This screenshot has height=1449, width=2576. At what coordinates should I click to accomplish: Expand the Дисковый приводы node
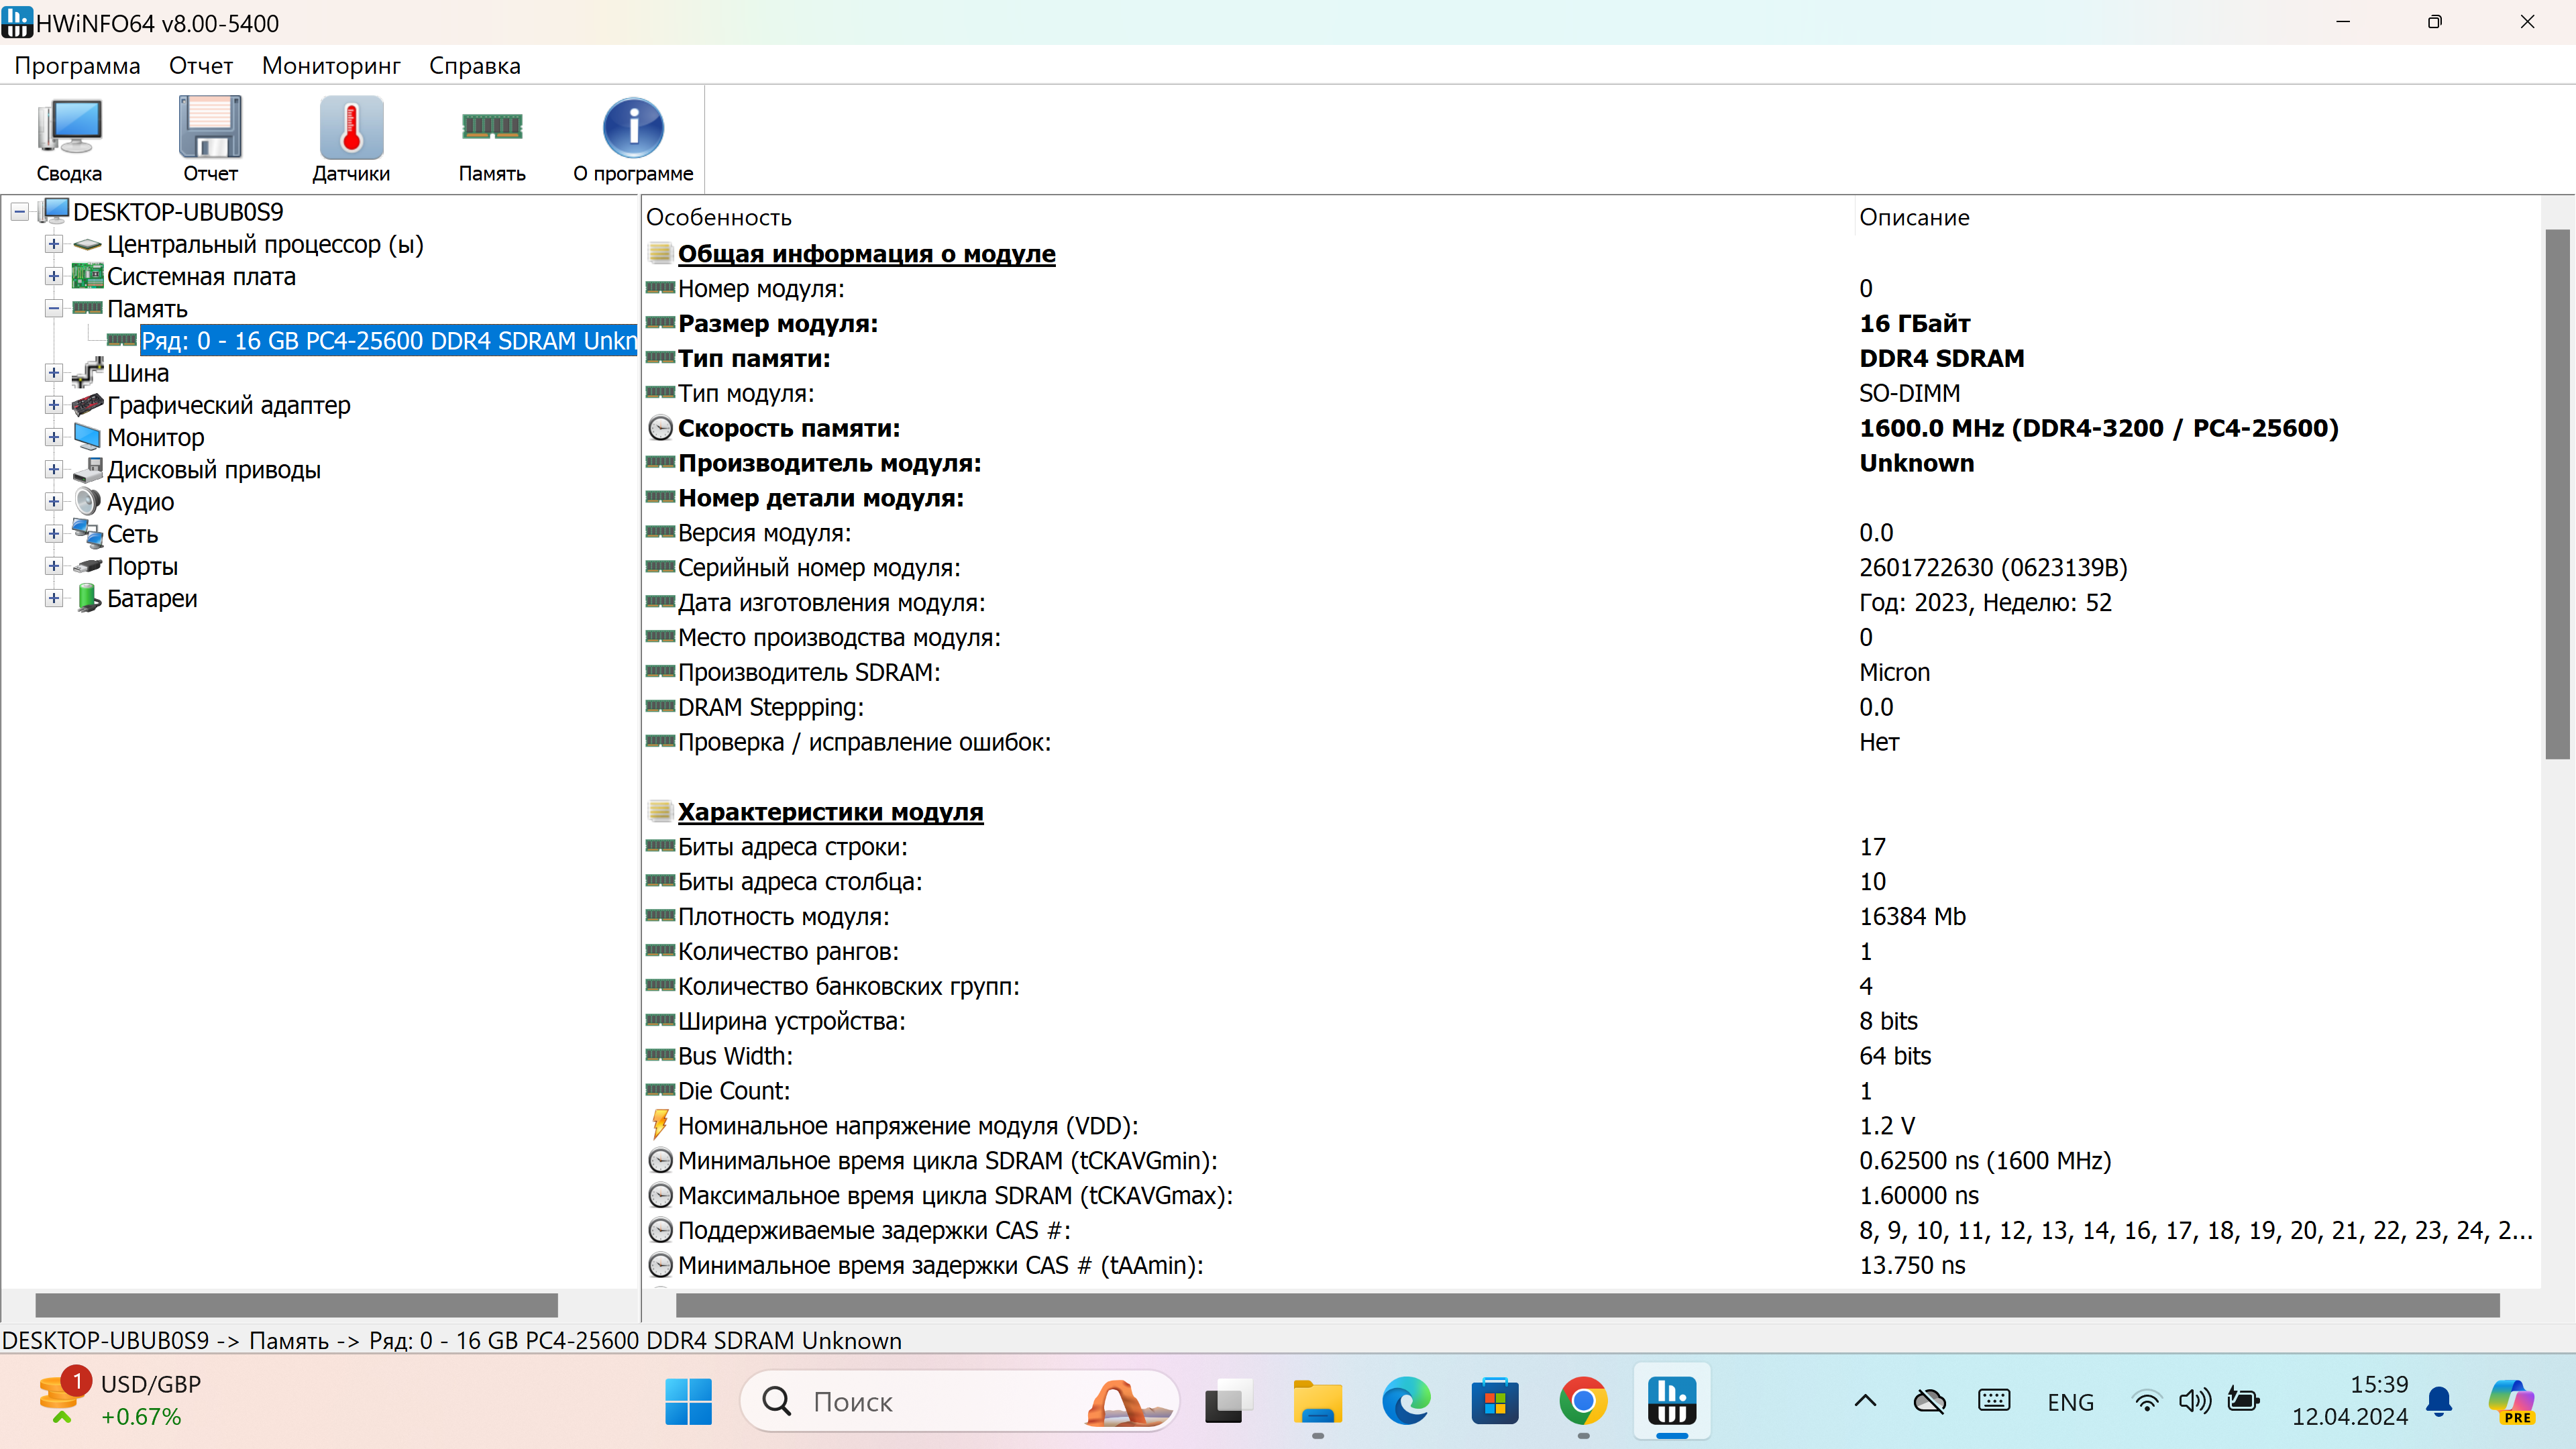click(x=54, y=469)
